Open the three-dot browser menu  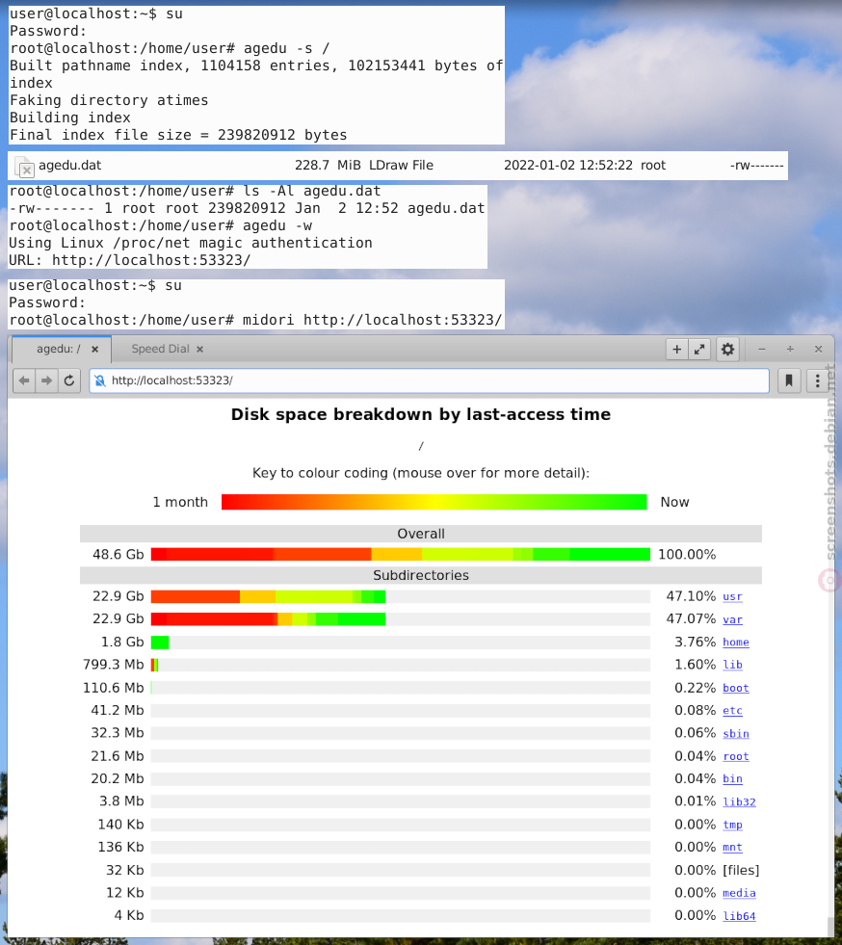tap(817, 381)
